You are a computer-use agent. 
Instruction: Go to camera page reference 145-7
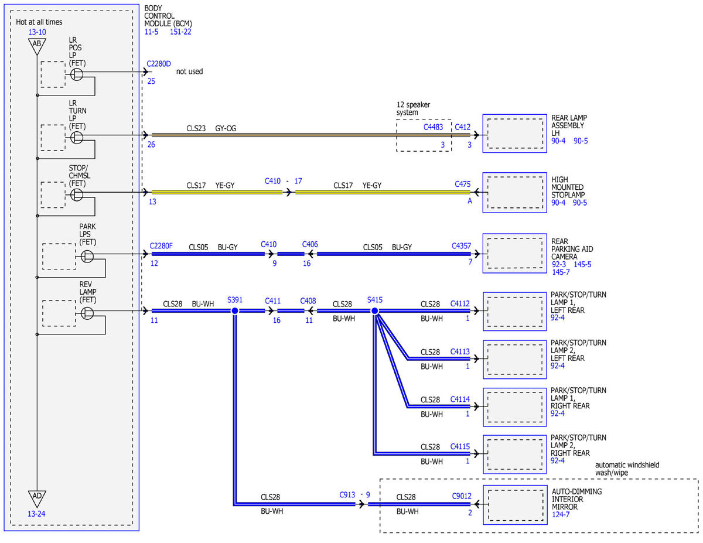point(561,272)
